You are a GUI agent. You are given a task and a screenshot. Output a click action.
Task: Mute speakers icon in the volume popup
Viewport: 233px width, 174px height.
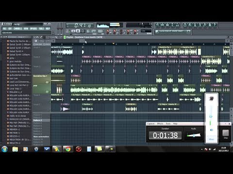coord(211,130)
